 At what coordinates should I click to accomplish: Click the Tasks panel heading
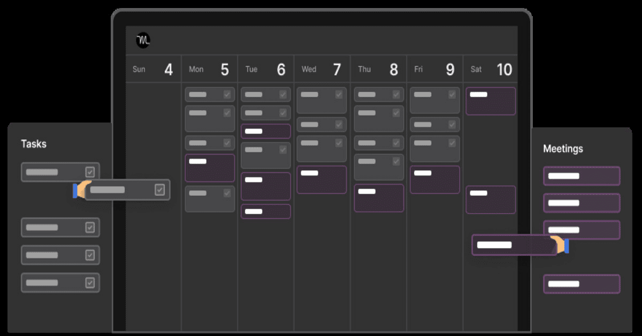pyautogui.click(x=34, y=144)
